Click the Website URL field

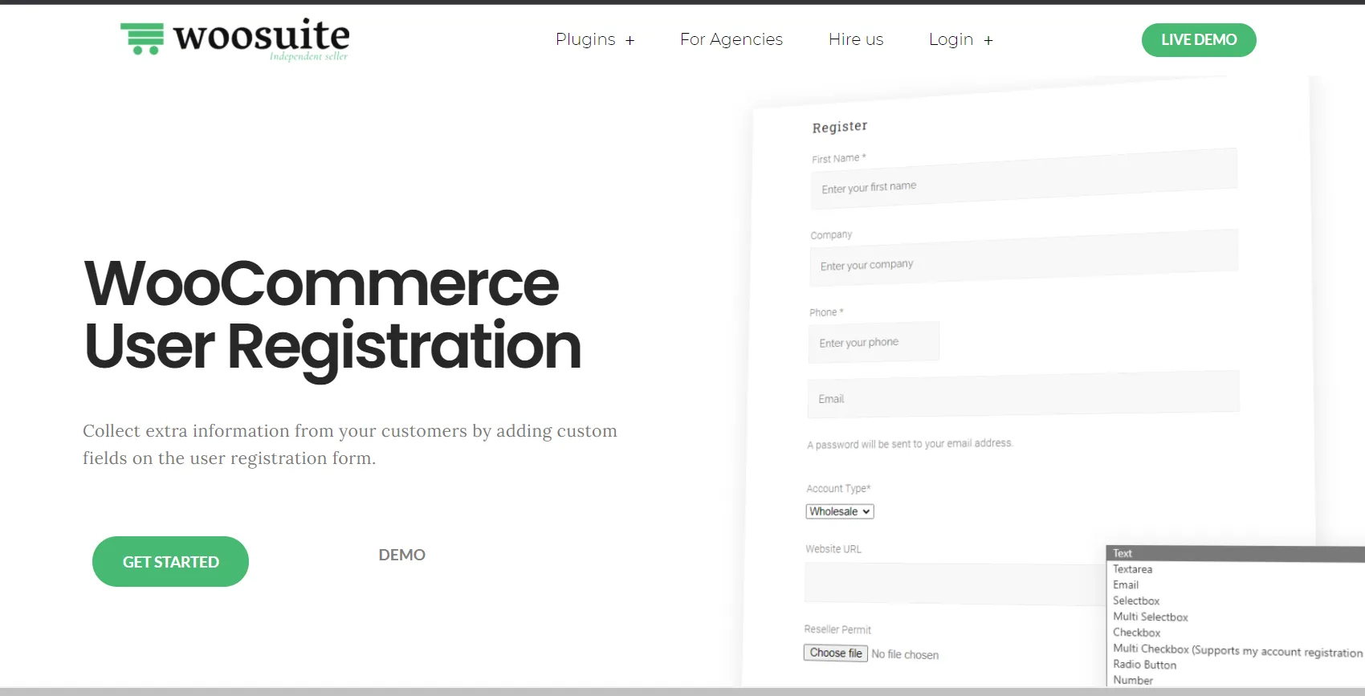point(955,584)
